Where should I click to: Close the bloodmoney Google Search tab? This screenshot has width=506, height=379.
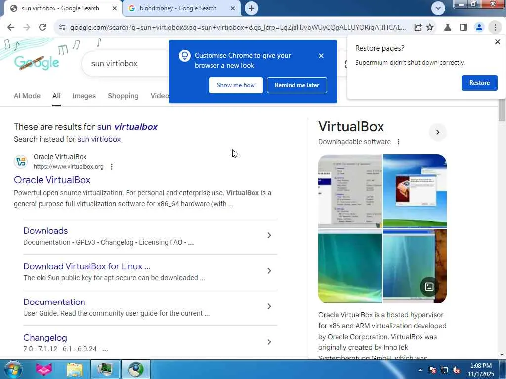(x=233, y=8)
